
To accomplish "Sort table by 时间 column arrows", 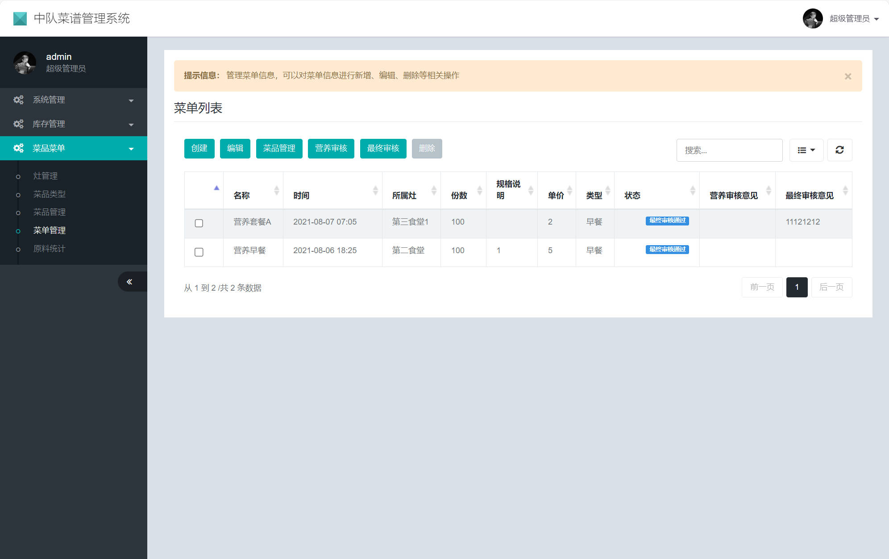I will click(375, 191).
